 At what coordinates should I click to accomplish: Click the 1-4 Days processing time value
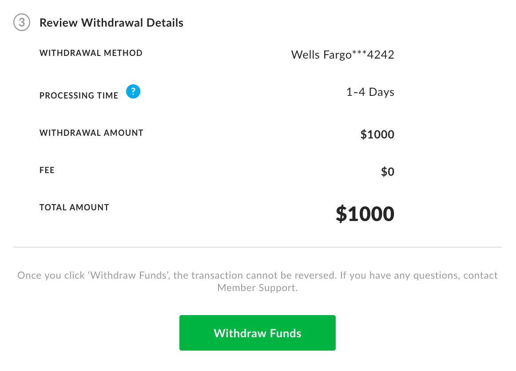(371, 92)
